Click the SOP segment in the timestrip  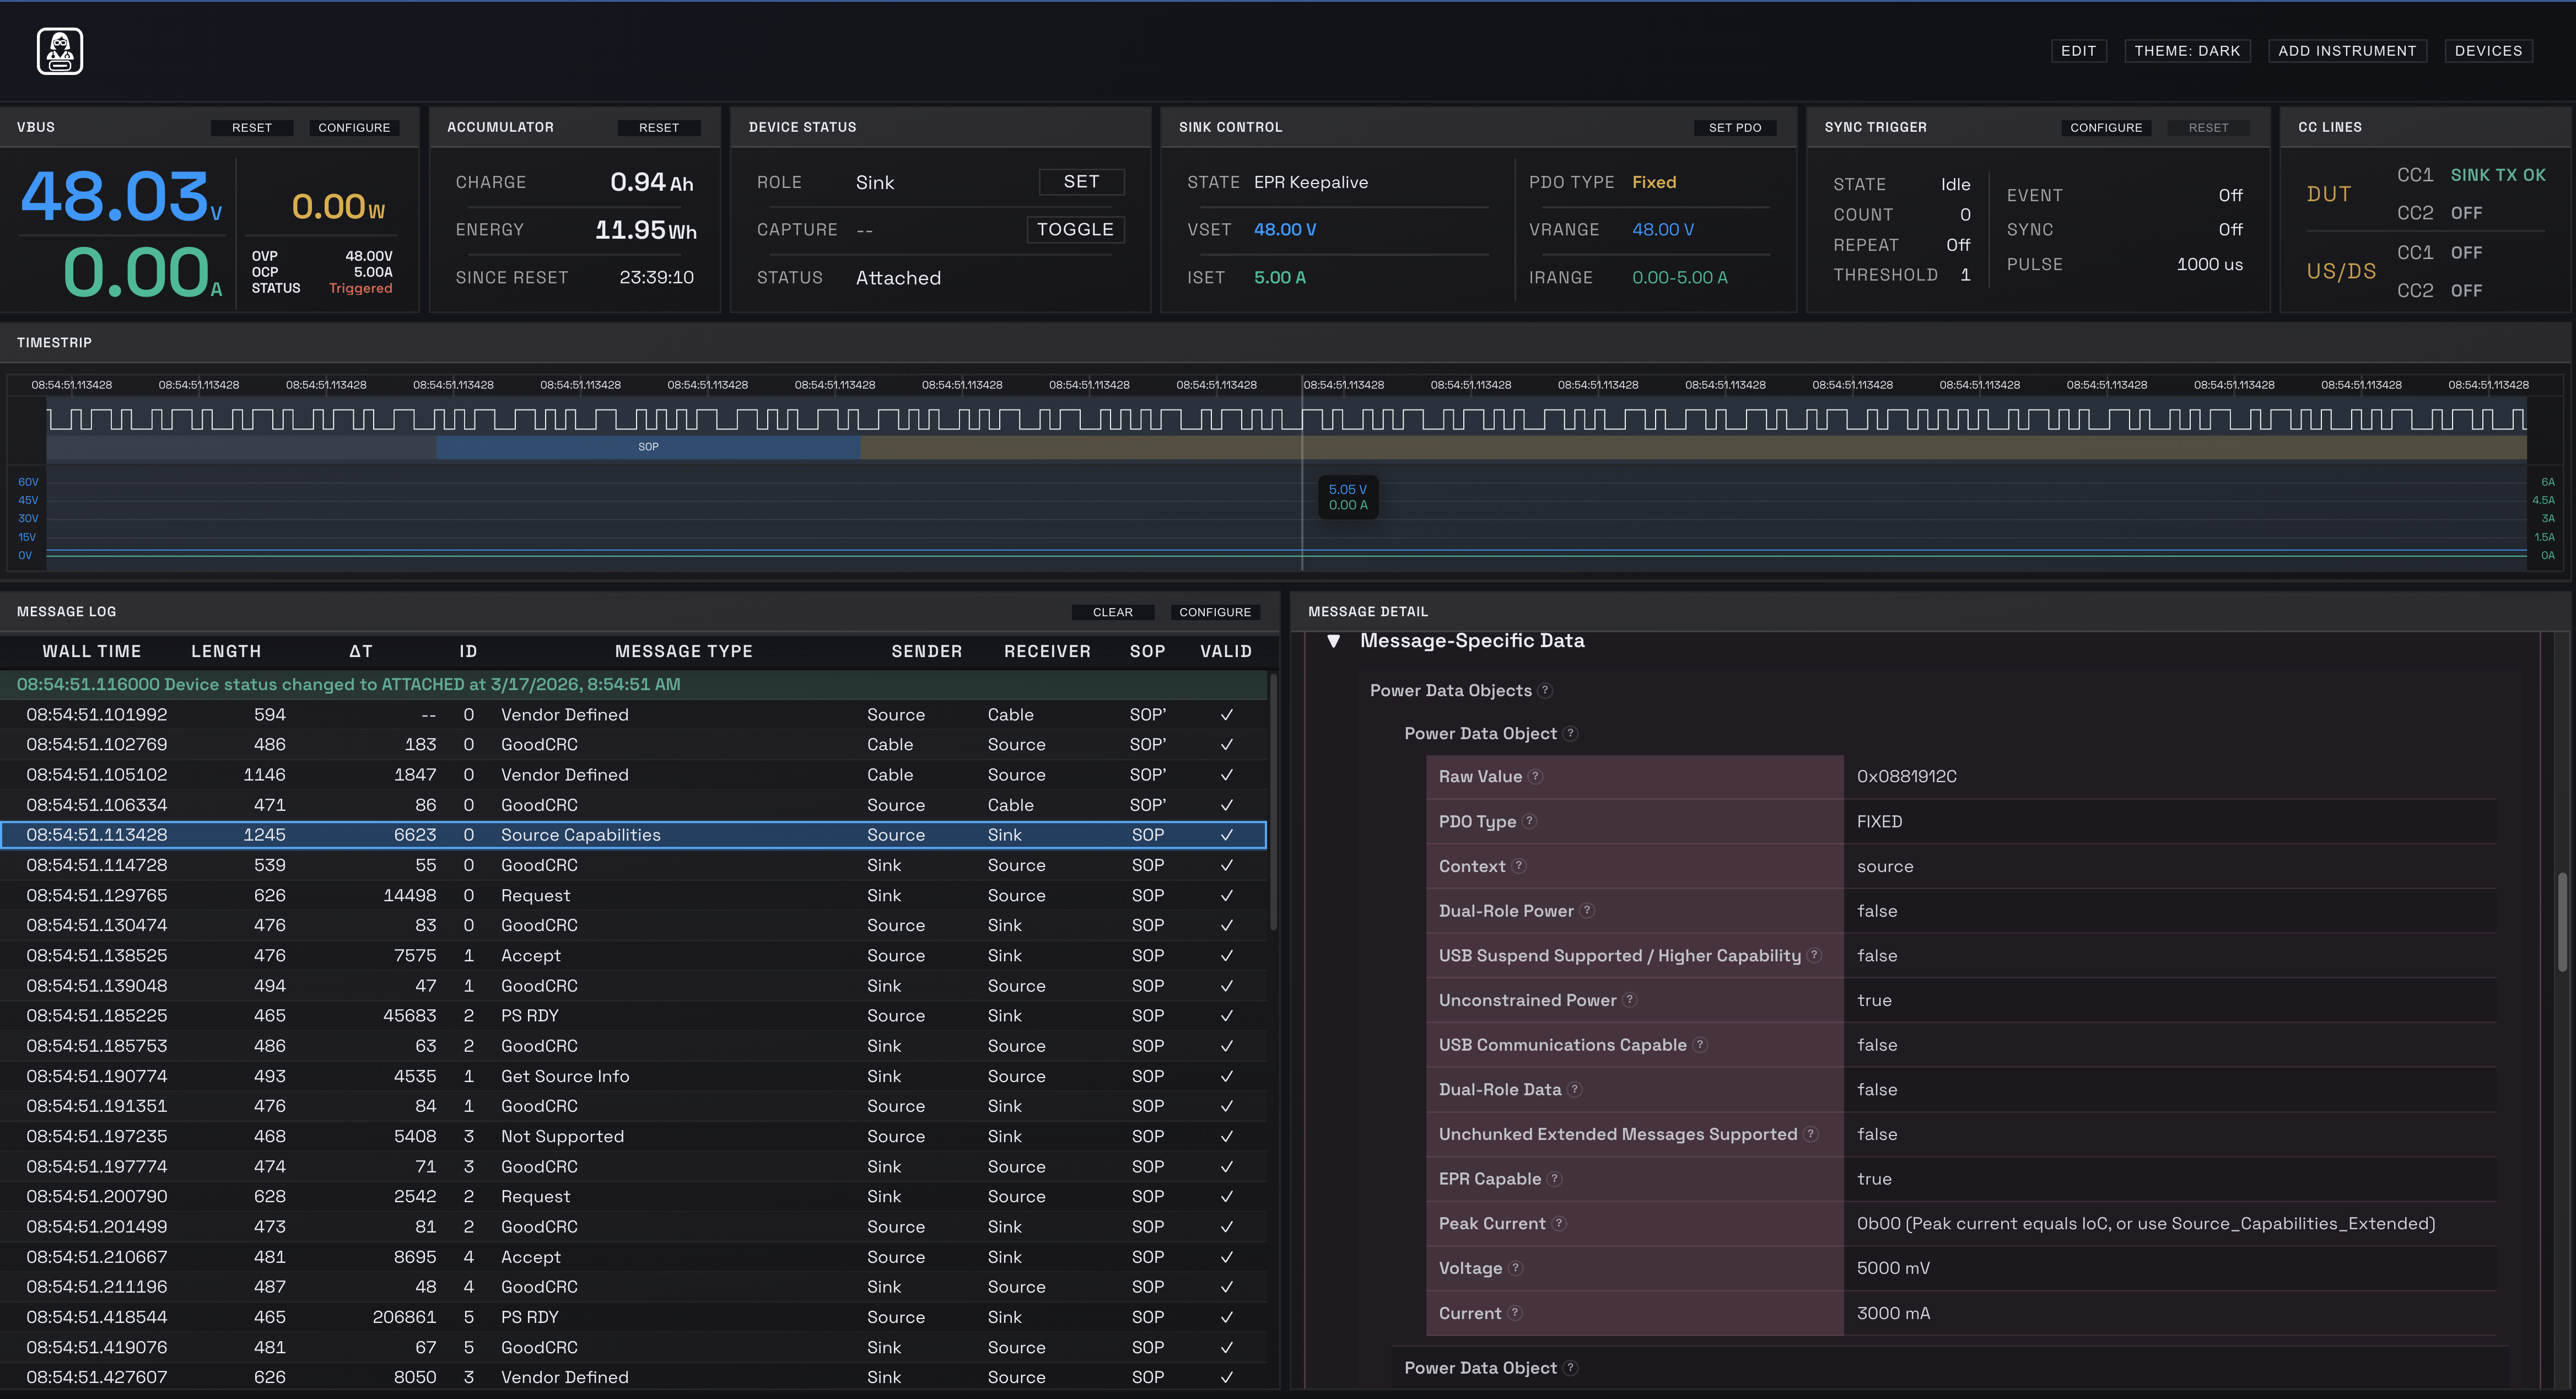(x=648, y=447)
